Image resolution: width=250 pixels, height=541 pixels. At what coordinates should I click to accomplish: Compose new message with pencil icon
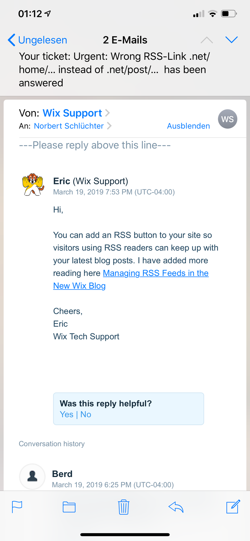(x=233, y=506)
